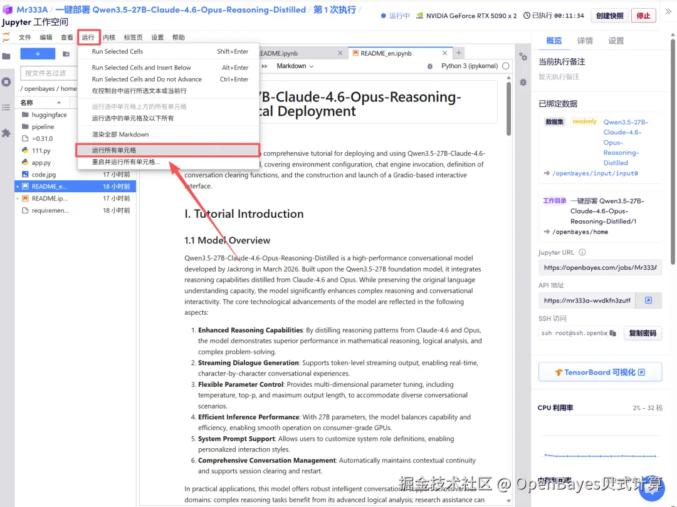Switch to the right panel 设置 tab
The image size is (677, 507).
coord(616,41)
